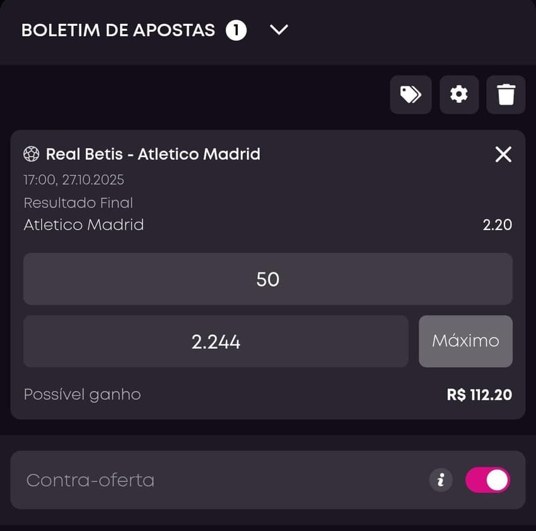Open the promotional tags panel
The image size is (536, 531).
coord(411,95)
